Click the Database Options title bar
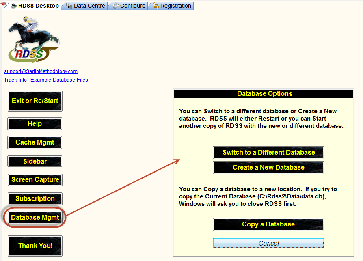 (x=264, y=94)
